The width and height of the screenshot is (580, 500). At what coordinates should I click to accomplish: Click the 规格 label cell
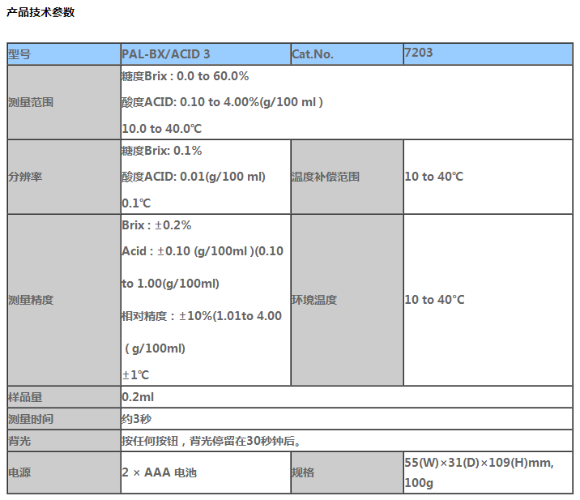303,472
